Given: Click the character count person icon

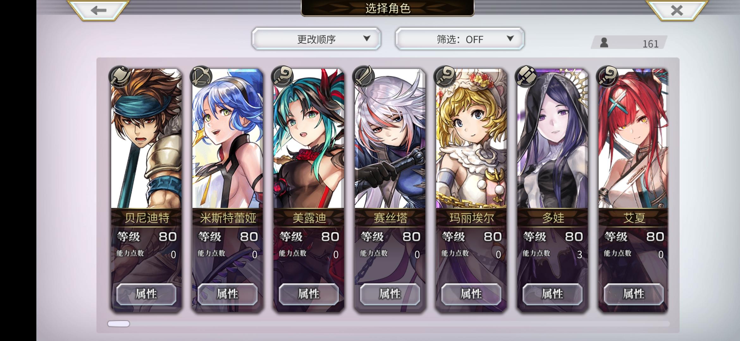Looking at the screenshot, I should click(x=604, y=43).
